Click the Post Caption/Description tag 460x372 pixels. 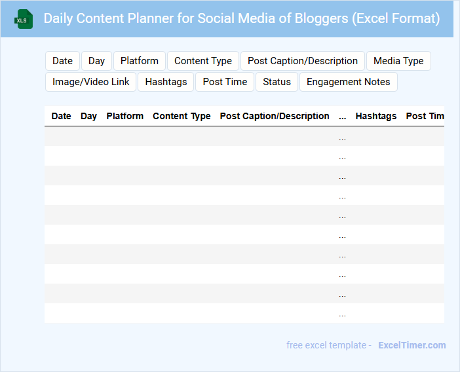[303, 61]
